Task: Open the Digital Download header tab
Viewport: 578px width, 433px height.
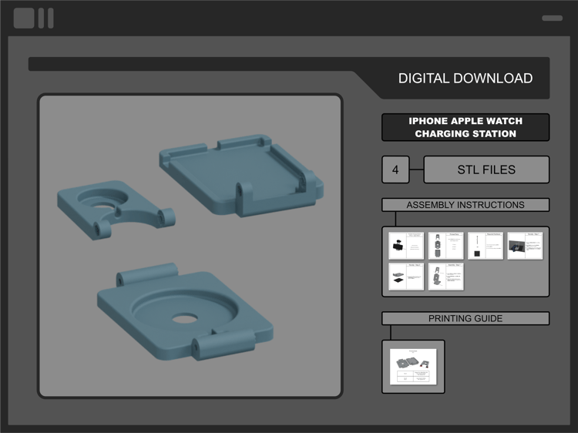Action: click(465, 78)
